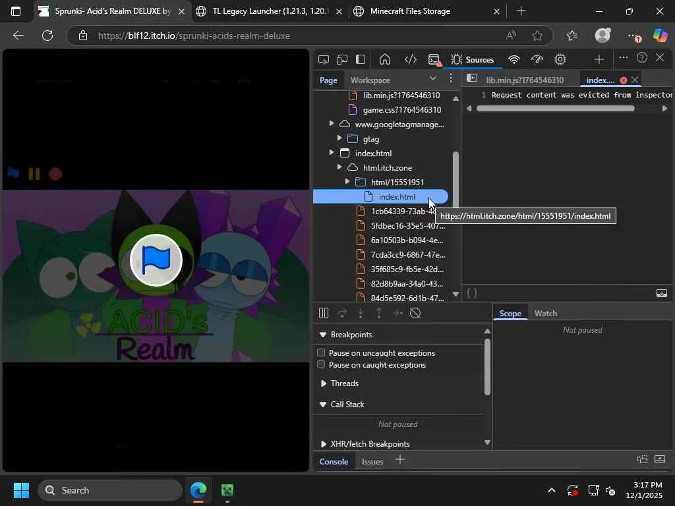Click Step into next function call
This screenshot has height=506, width=675.
point(361,313)
